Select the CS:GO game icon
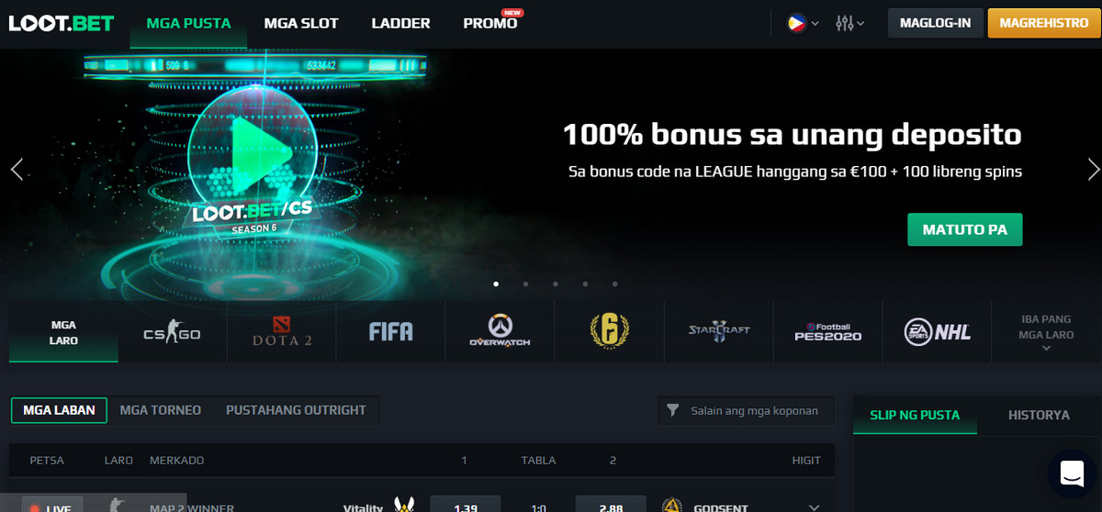Image resolution: width=1102 pixels, height=512 pixels. tap(172, 332)
